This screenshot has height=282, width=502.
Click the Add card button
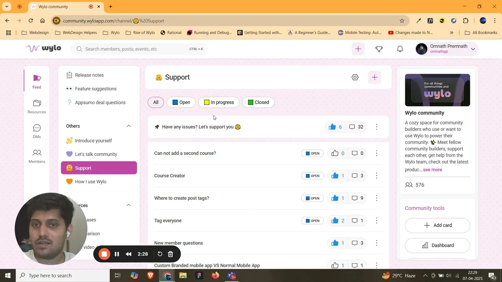[x=437, y=226]
